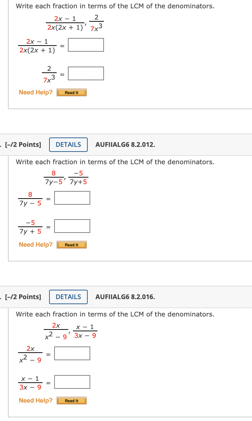Click the Need Help? label in first problem
252x421 pixels.
(x=35, y=92)
